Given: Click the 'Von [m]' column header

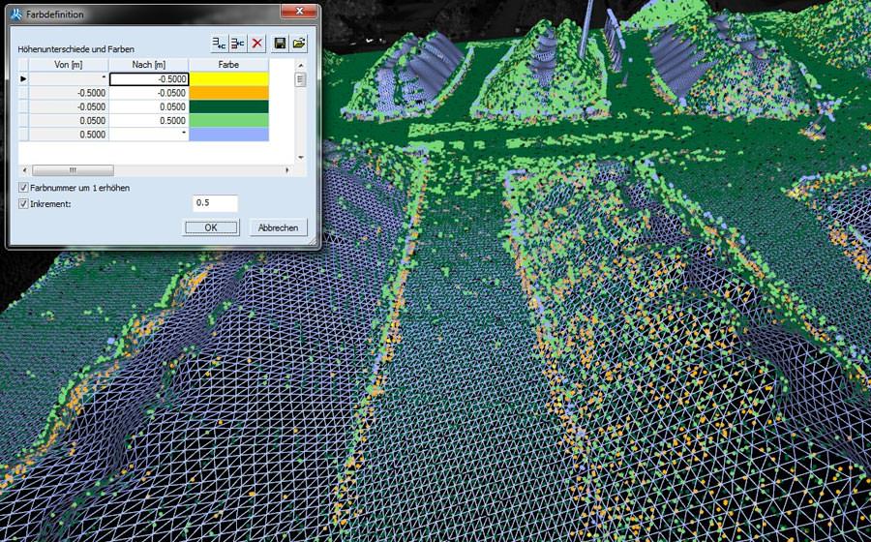Looking at the screenshot, I should (x=69, y=65).
